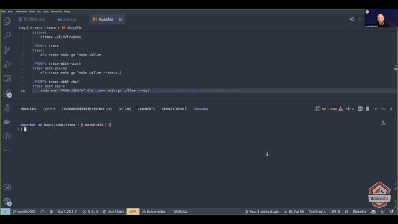Switch to the README.md editor tab
The image size is (398, 224).
(x=32, y=19)
